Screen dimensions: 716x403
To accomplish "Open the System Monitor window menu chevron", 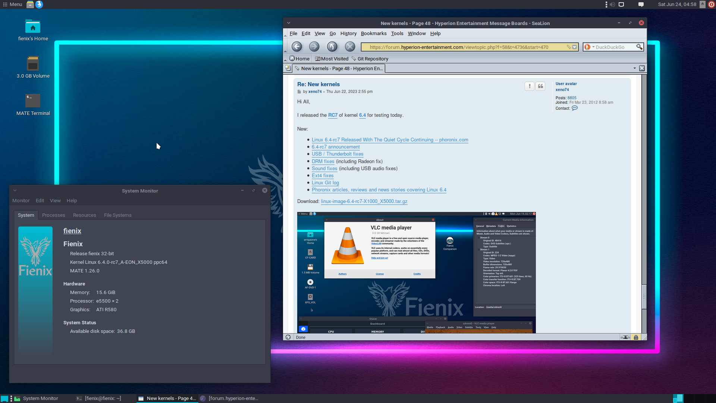I will [x=15, y=191].
